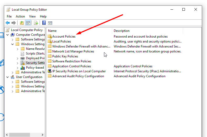Click the Network List Manager Policies folder icon

click(x=50, y=51)
